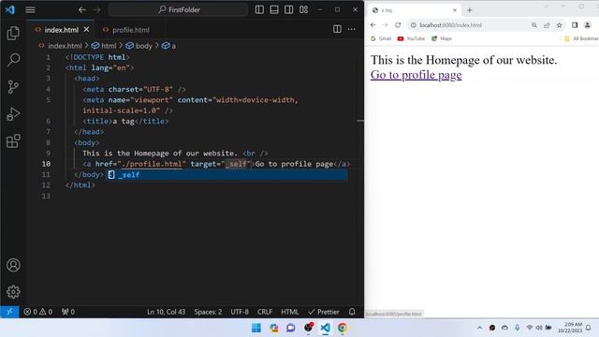Open the Maps bookmark

[x=442, y=38]
